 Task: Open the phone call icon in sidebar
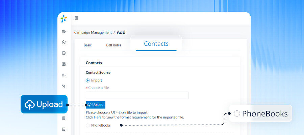[x=64, y=86]
